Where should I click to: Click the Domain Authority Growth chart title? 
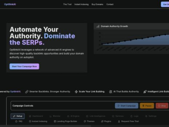[114, 26]
